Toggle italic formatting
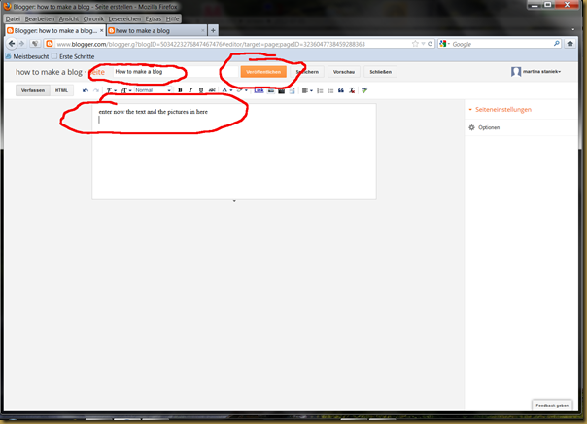Image resolution: width=587 pixels, height=424 pixels. click(x=190, y=90)
